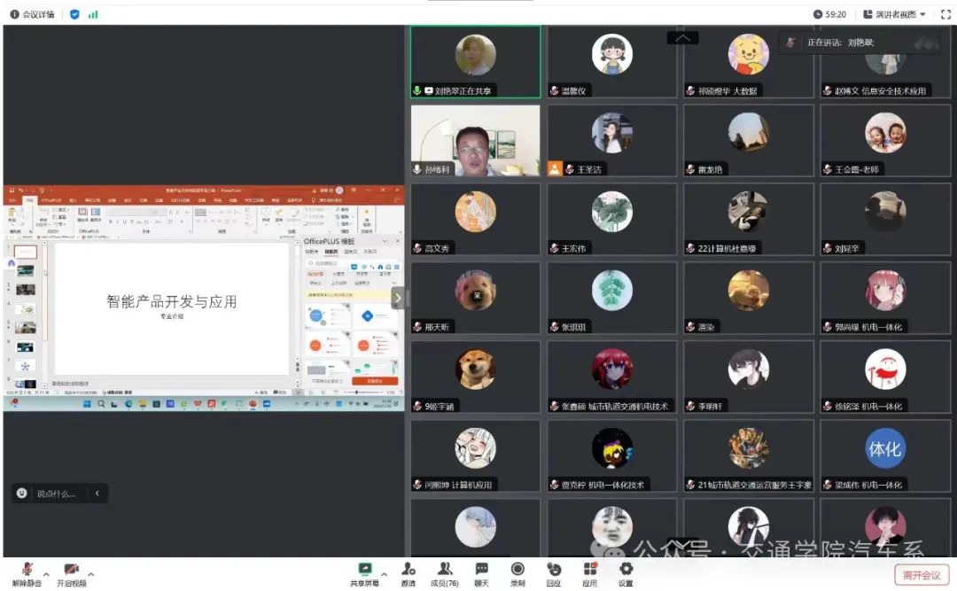Screen dimensions: 957x591
Task: Expand the audio options arrow beside 解除静音
Action: (x=46, y=574)
